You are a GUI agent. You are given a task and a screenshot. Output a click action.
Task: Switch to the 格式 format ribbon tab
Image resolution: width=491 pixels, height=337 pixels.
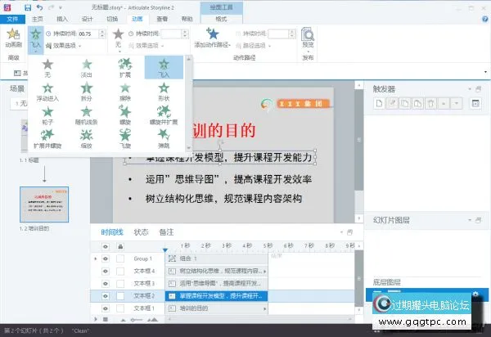coord(221,19)
